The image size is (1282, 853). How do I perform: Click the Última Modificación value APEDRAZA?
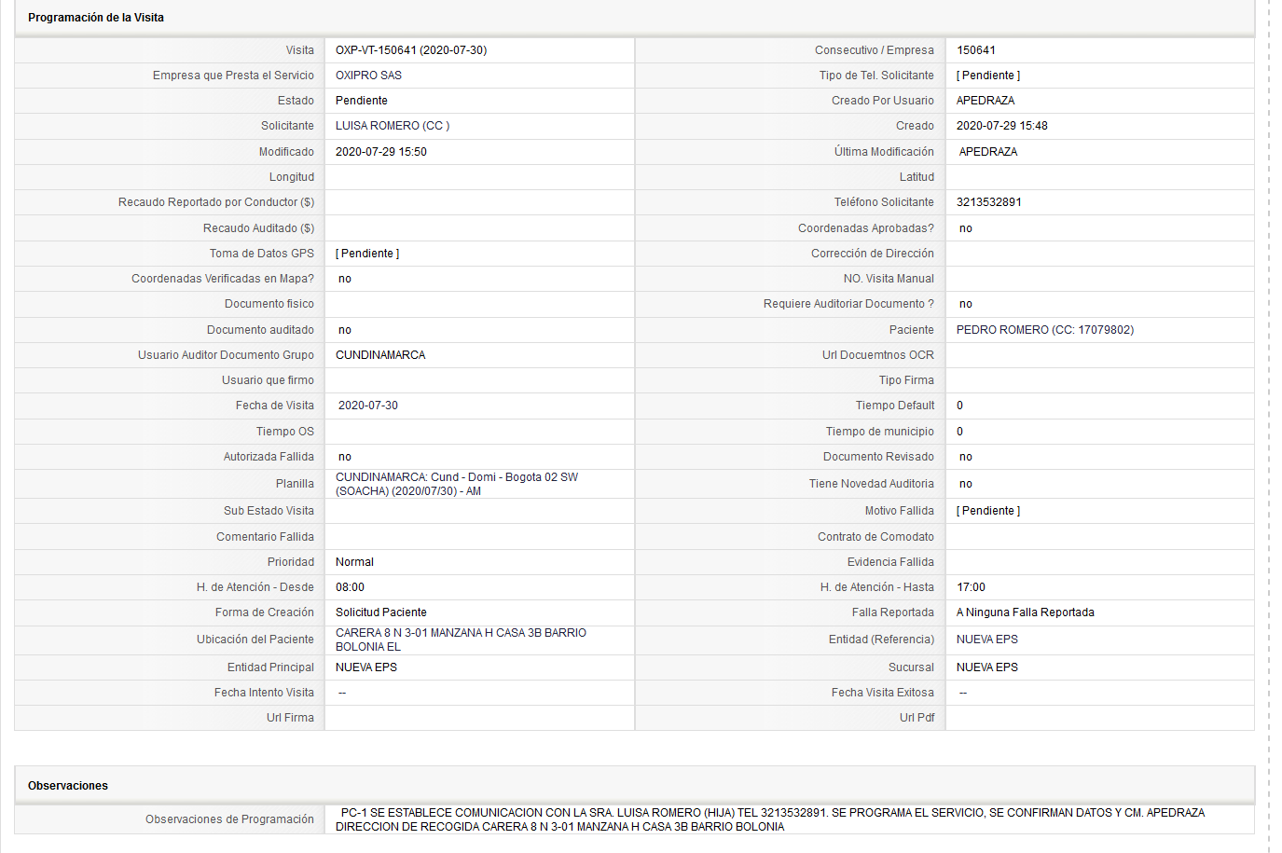[x=988, y=152]
